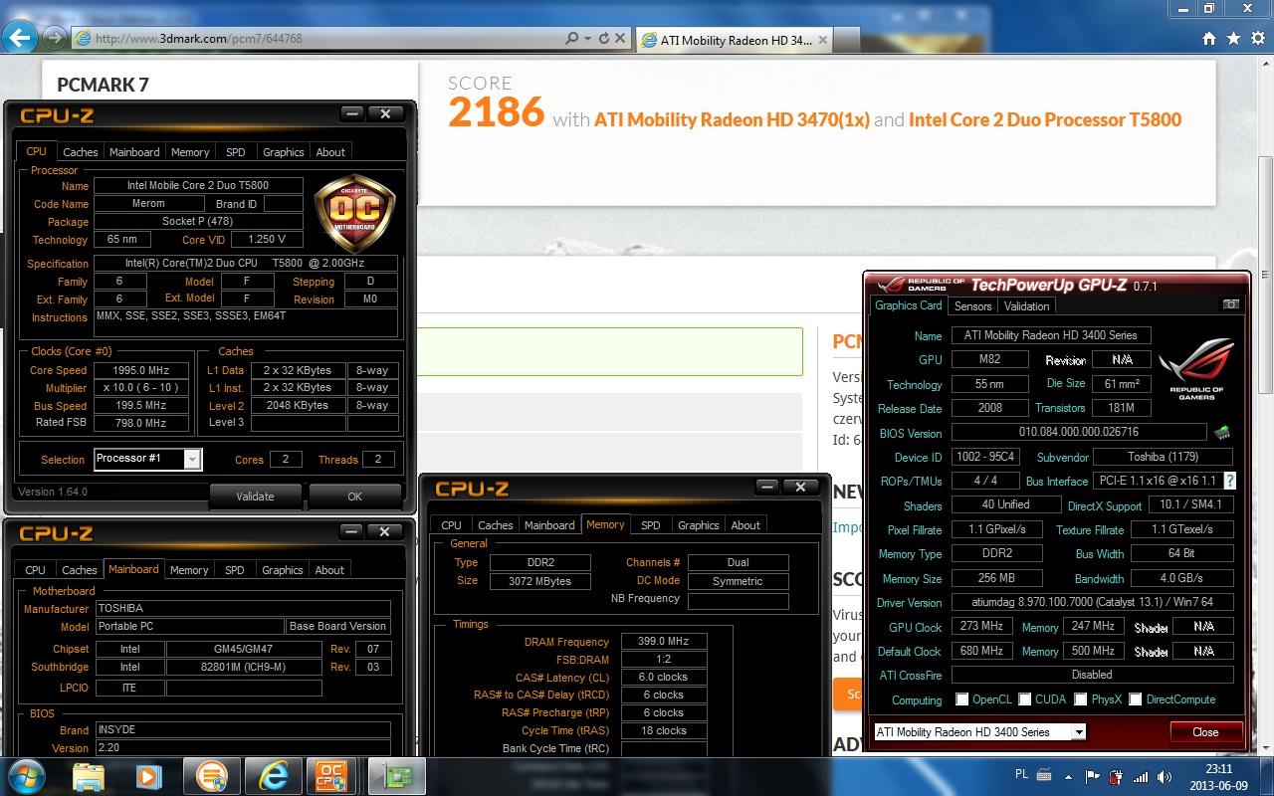Click the address bar search magnifier
The width and height of the screenshot is (1274, 796).
click(571, 39)
